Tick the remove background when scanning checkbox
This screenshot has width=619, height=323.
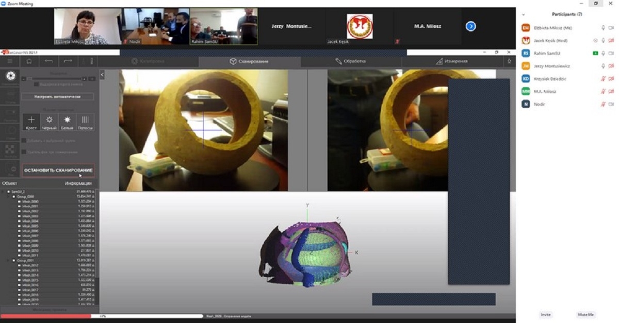[x=24, y=152]
